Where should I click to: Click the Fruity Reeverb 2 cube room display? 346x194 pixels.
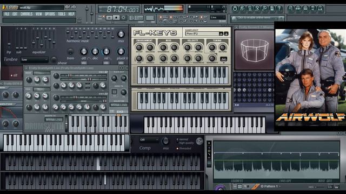(x=255, y=50)
